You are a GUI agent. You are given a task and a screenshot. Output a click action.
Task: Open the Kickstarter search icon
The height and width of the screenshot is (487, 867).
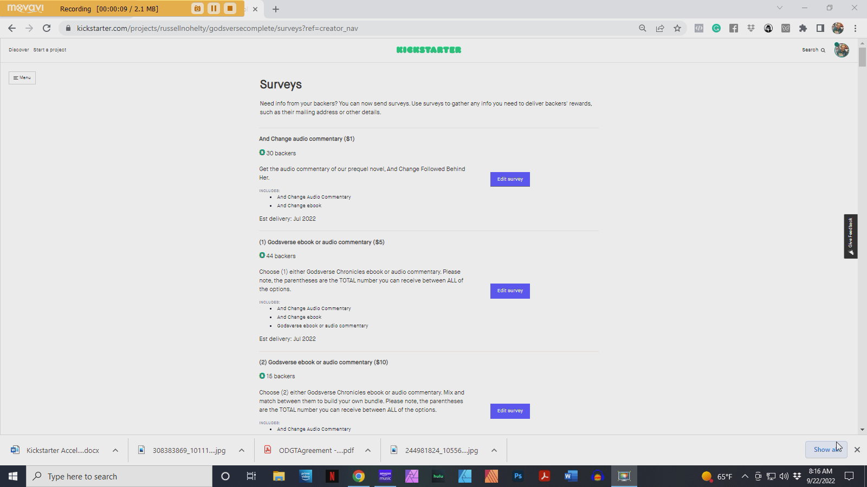point(824,50)
